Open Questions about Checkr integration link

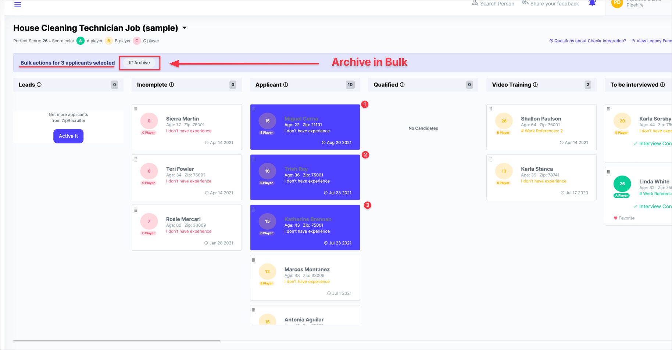[x=587, y=41]
